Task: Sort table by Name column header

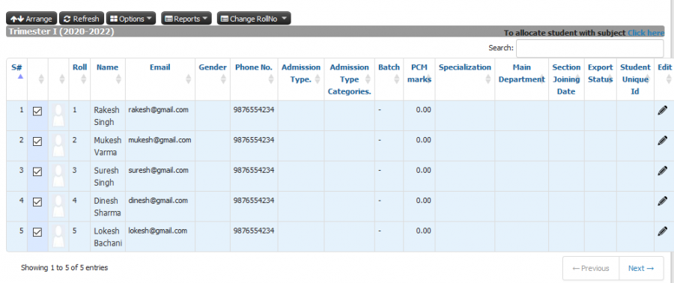Action: 107,67
